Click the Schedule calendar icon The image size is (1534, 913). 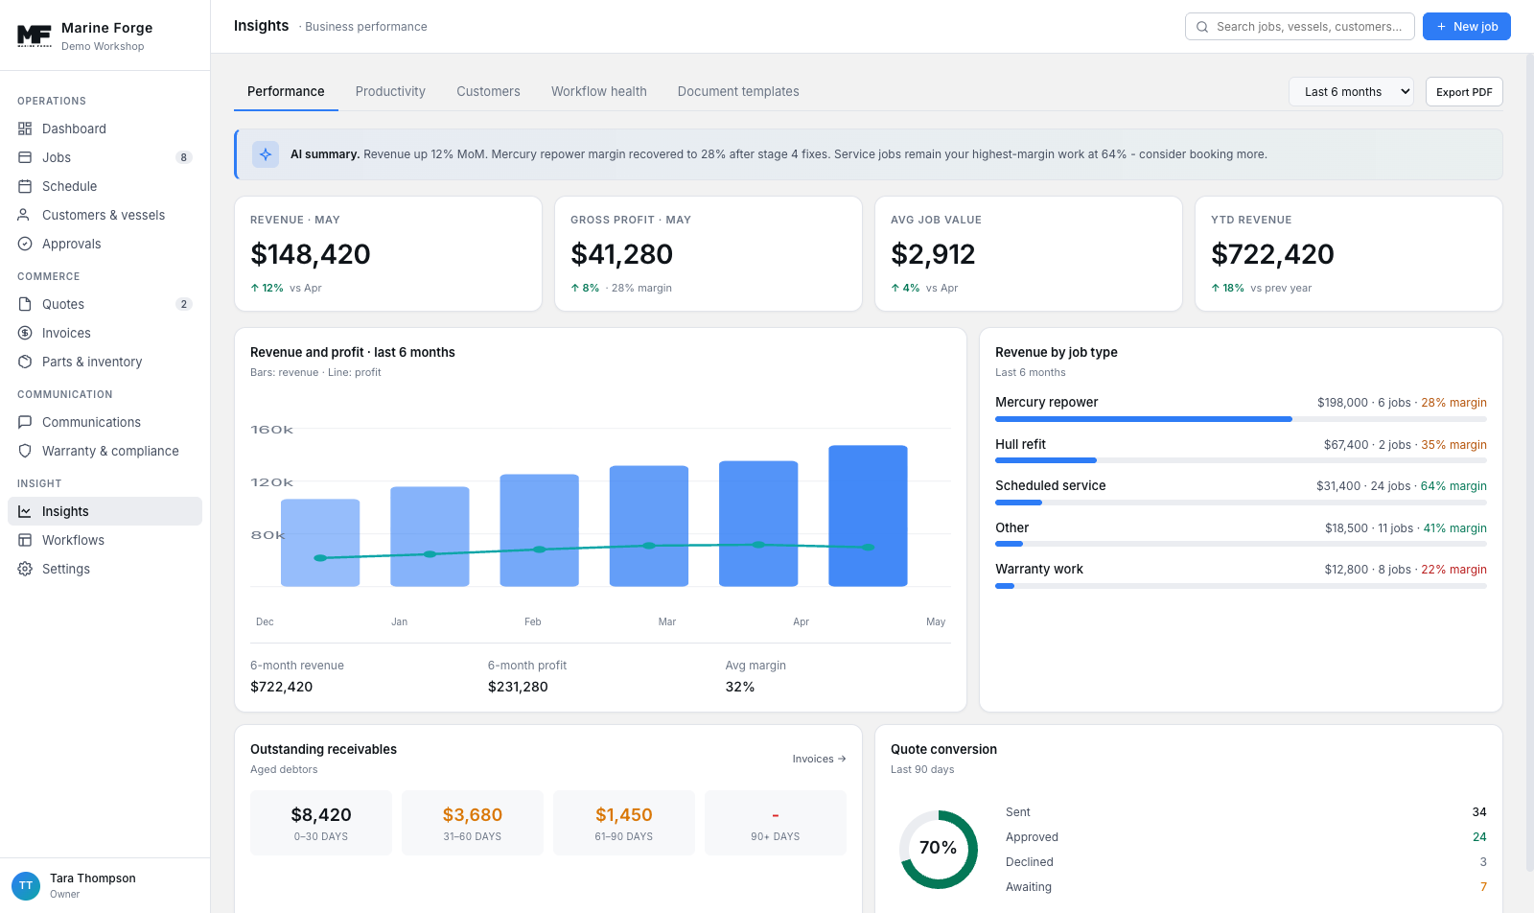click(x=25, y=186)
